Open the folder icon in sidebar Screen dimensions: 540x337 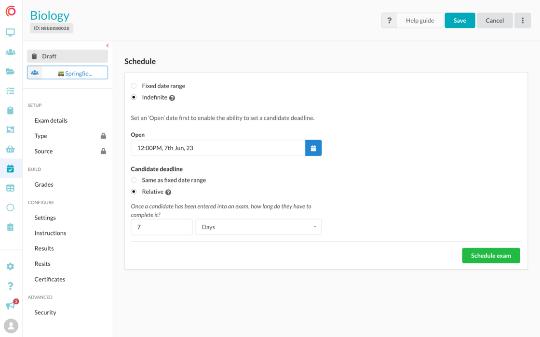(10, 71)
